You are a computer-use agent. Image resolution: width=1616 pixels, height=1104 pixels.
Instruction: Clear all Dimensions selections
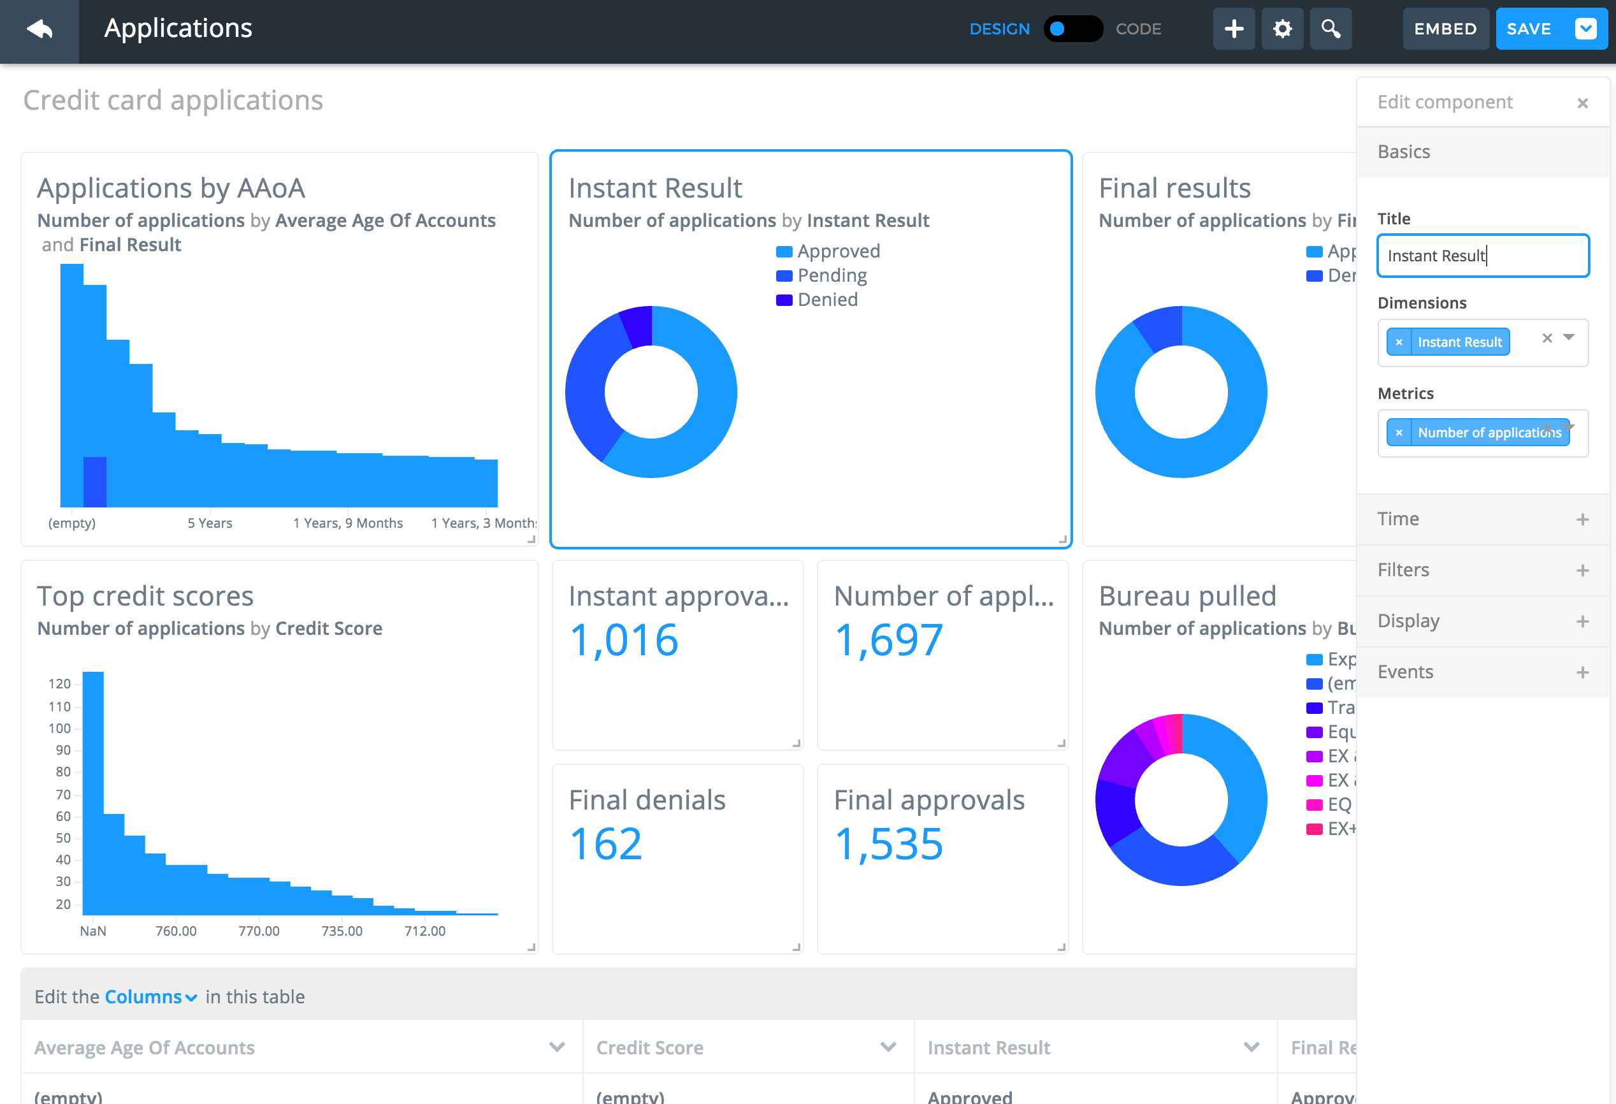1547,338
